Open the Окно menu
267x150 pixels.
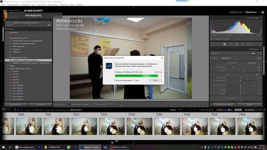(72, 5)
